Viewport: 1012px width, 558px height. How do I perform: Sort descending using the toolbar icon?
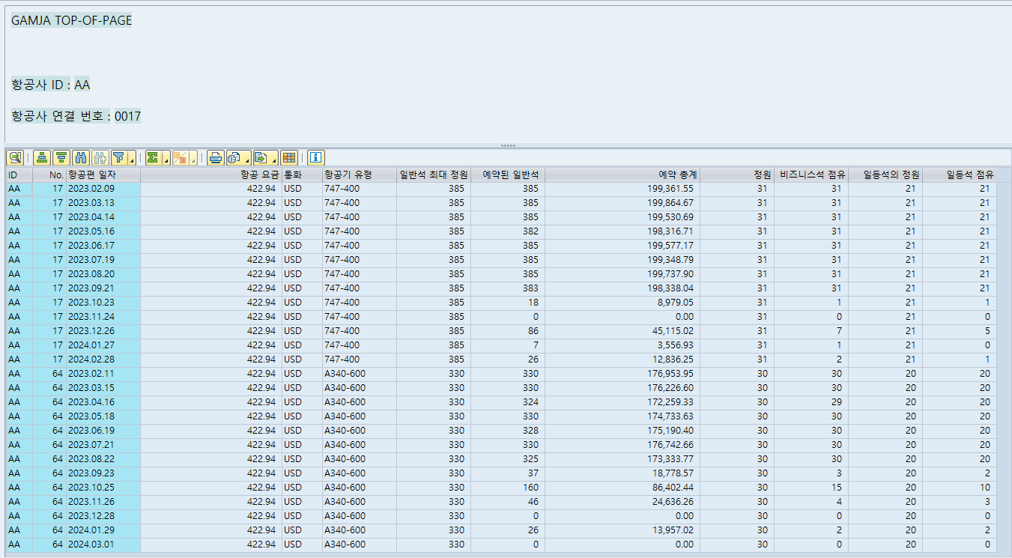61,157
